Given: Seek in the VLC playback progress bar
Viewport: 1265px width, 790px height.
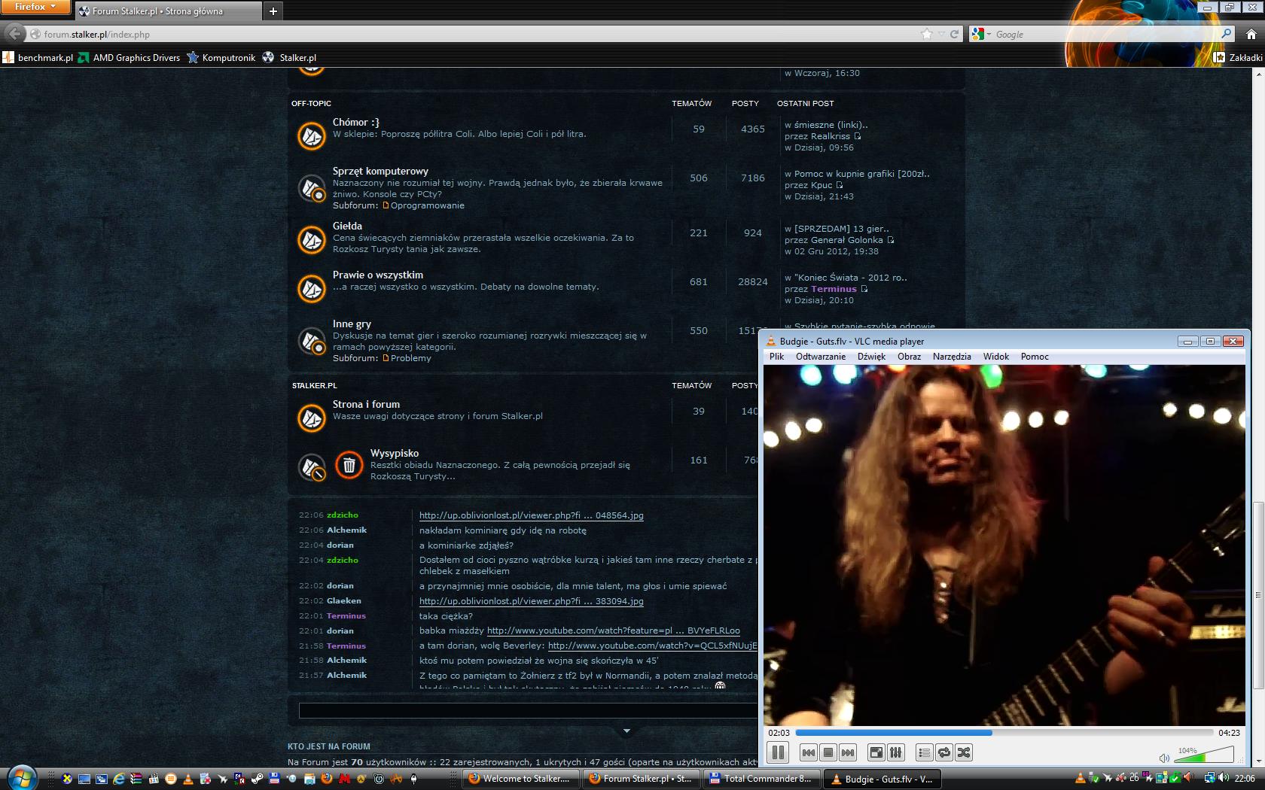Looking at the screenshot, I should 1004,732.
